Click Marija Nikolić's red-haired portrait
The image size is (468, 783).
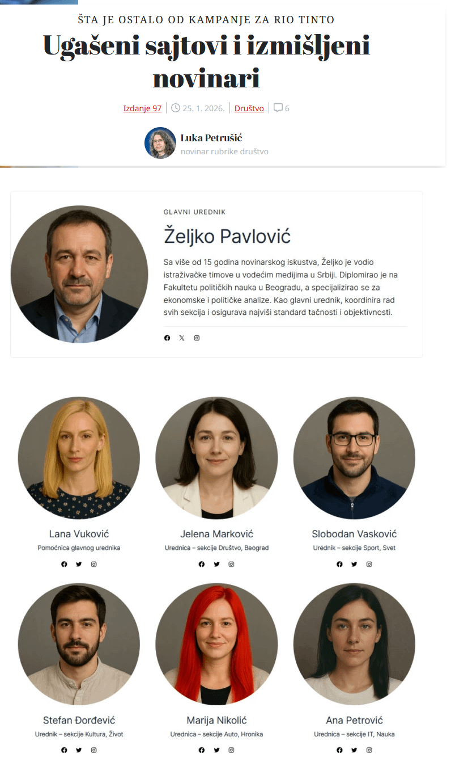click(x=216, y=644)
